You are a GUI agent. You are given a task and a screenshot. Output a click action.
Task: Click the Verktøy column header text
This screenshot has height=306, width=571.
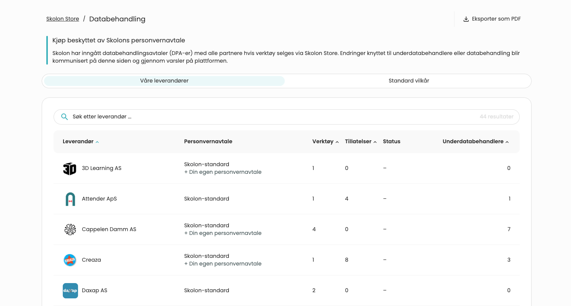coord(323,142)
